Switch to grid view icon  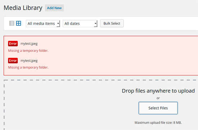[x=19, y=23]
